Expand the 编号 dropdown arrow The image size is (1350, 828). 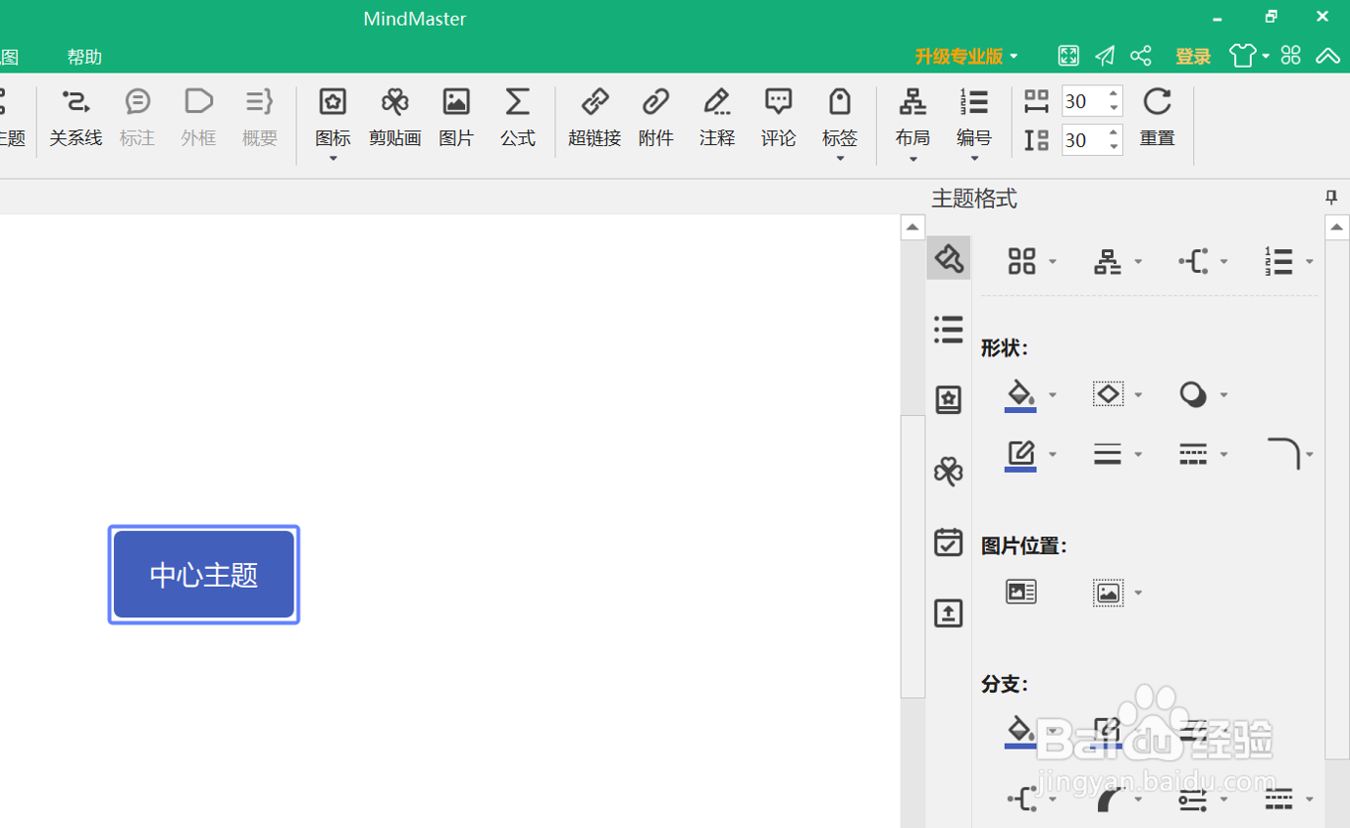tap(974, 159)
